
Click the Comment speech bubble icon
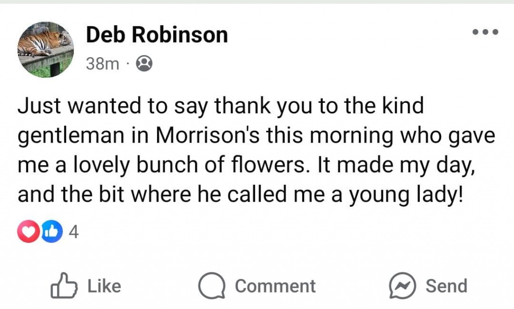211,286
